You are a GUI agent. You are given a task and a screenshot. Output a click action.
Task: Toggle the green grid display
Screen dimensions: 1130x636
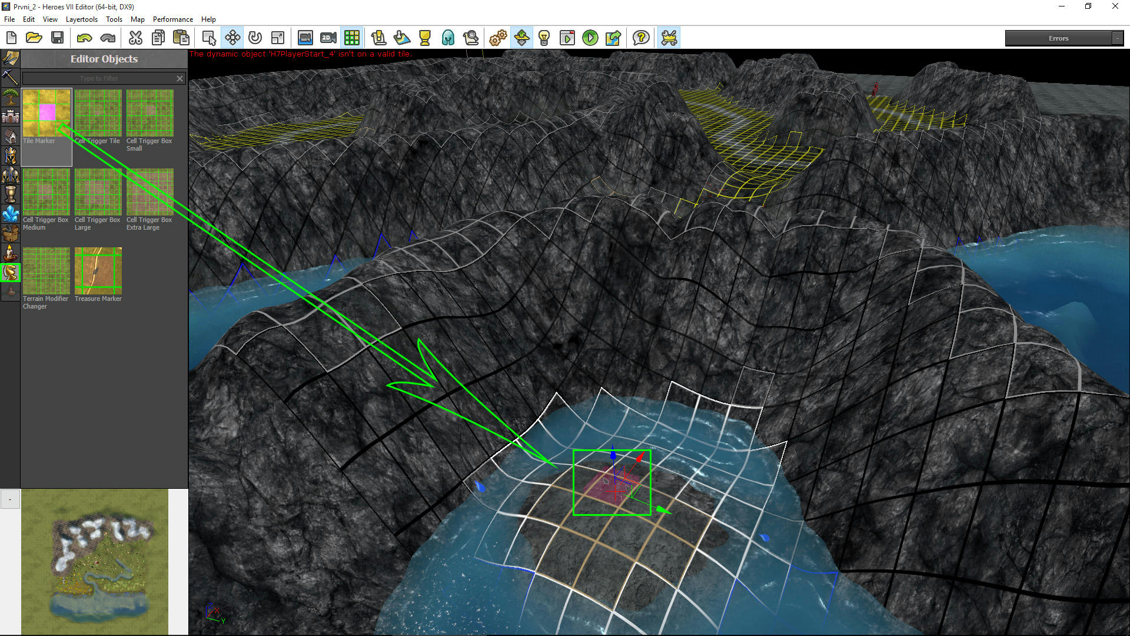[x=352, y=38]
